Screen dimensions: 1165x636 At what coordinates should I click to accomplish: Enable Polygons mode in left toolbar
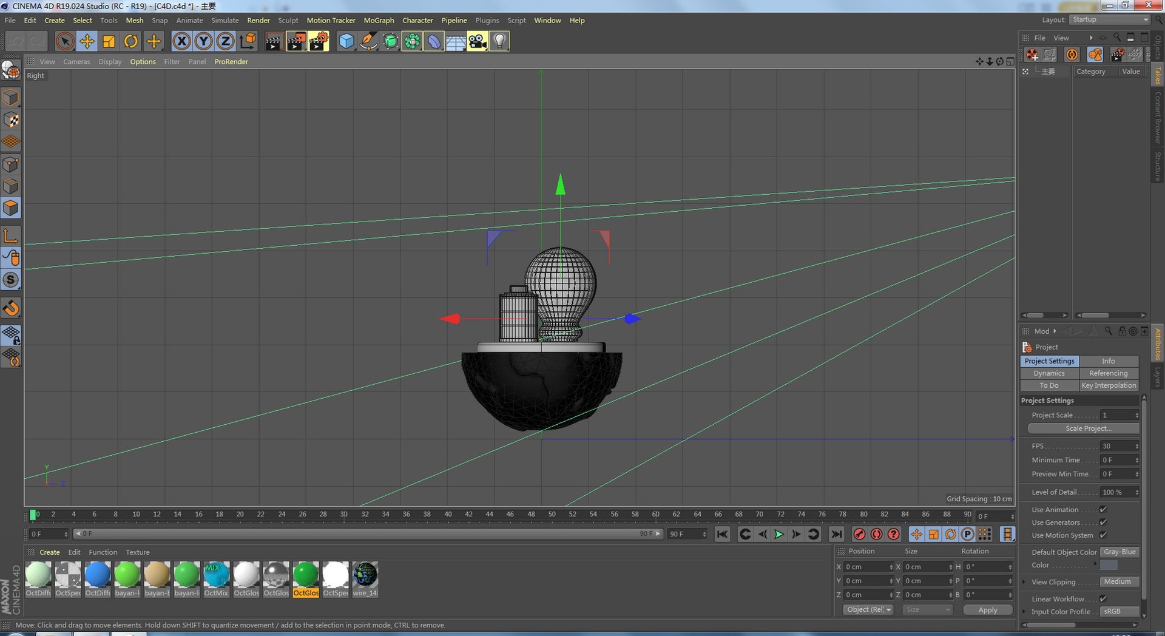[x=11, y=208]
